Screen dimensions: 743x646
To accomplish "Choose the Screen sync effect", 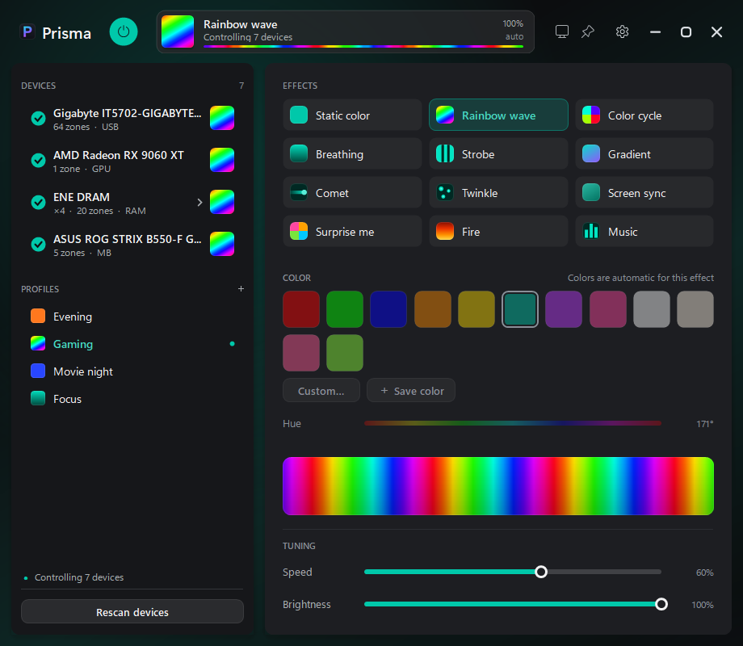I will click(x=644, y=193).
